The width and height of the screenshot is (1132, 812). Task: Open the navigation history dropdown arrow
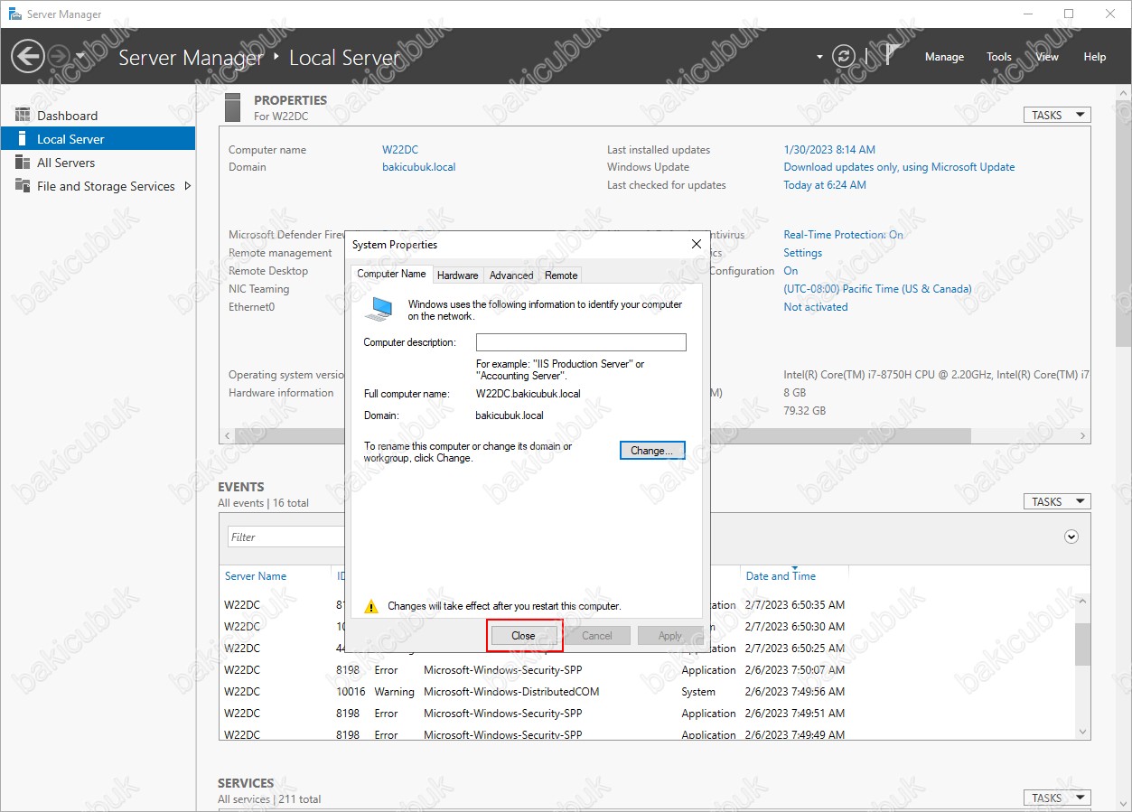pos(80,57)
